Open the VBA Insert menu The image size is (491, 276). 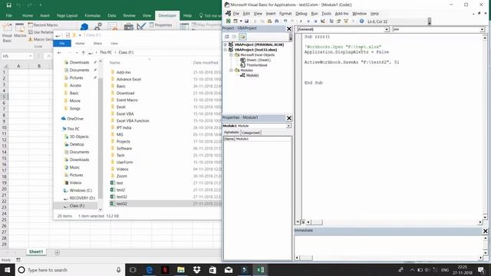point(271,14)
